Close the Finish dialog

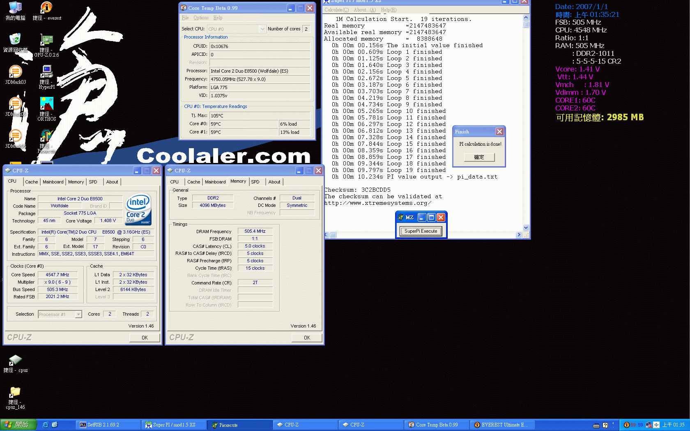point(499,132)
